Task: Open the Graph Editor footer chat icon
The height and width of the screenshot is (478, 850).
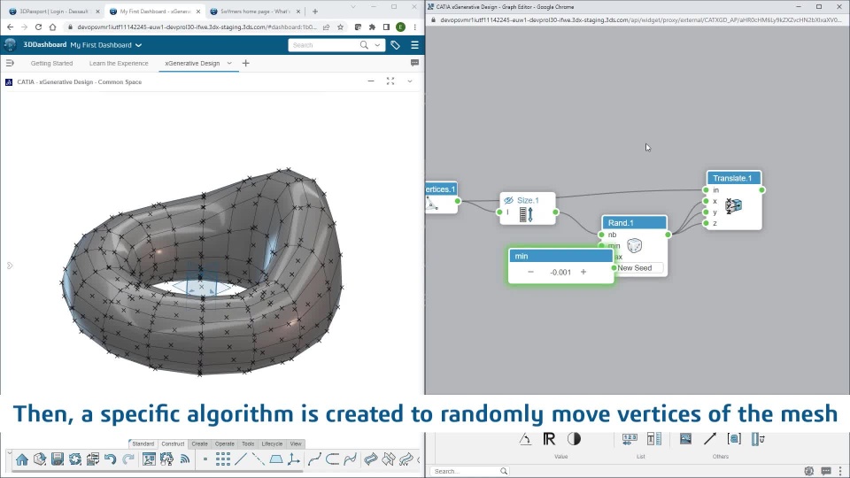Action: point(825,471)
